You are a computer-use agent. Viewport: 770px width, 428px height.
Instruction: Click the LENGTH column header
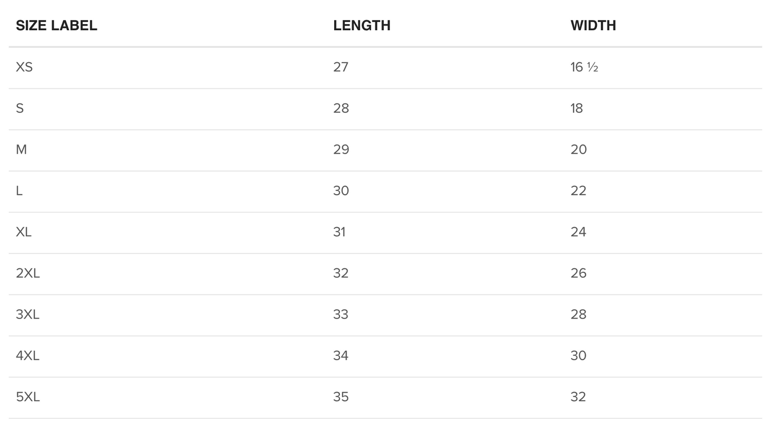pyautogui.click(x=362, y=26)
